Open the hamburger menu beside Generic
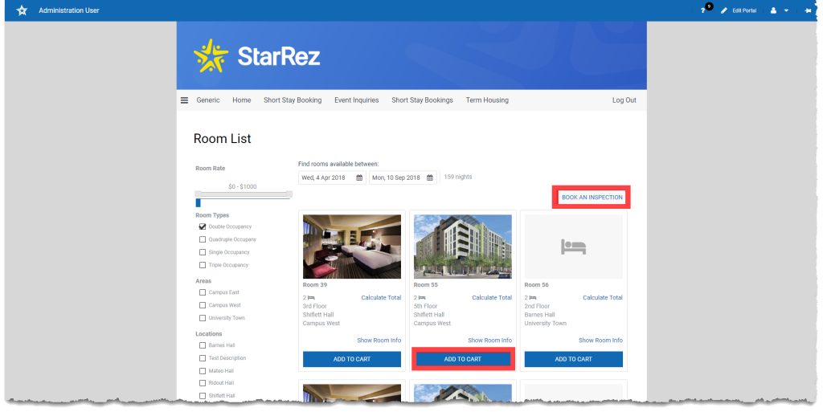The height and width of the screenshot is (412, 823). pos(184,100)
